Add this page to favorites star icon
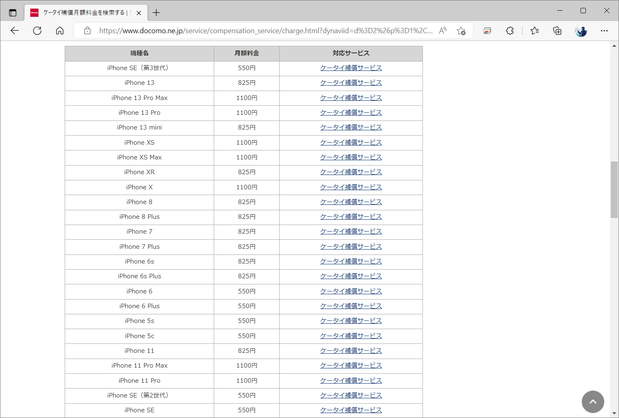The image size is (619, 418). [x=461, y=31]
